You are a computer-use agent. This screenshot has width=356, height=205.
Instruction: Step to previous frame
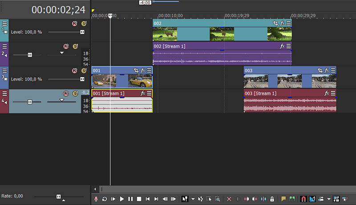[x=165, y=199]
